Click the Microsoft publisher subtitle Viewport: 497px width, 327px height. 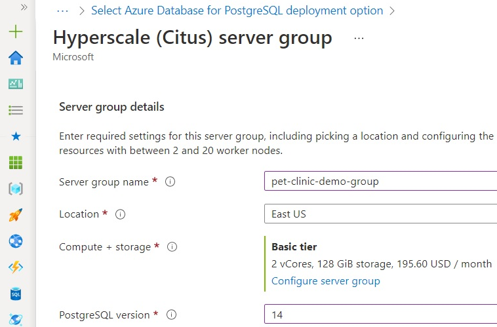tap(73, 57)
